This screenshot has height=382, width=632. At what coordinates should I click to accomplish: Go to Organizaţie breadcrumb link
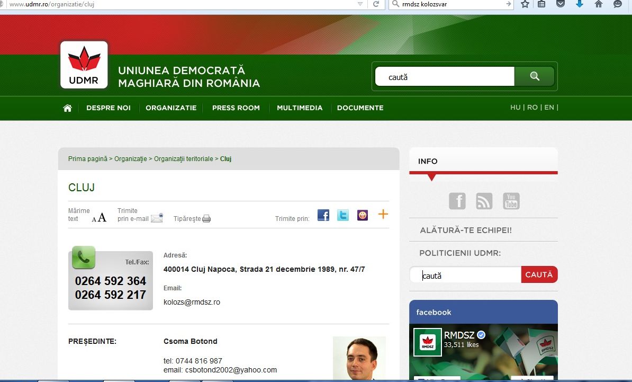coord(131,159)
